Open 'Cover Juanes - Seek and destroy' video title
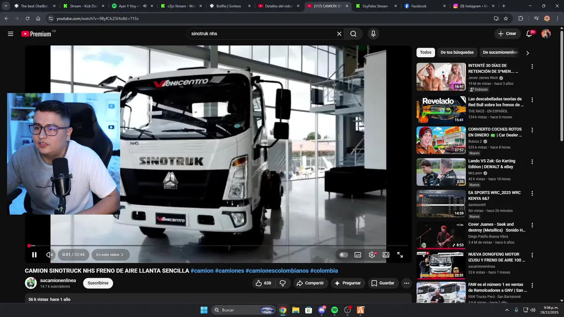Viewport: 564px width, 317px height. click(497, 227)
